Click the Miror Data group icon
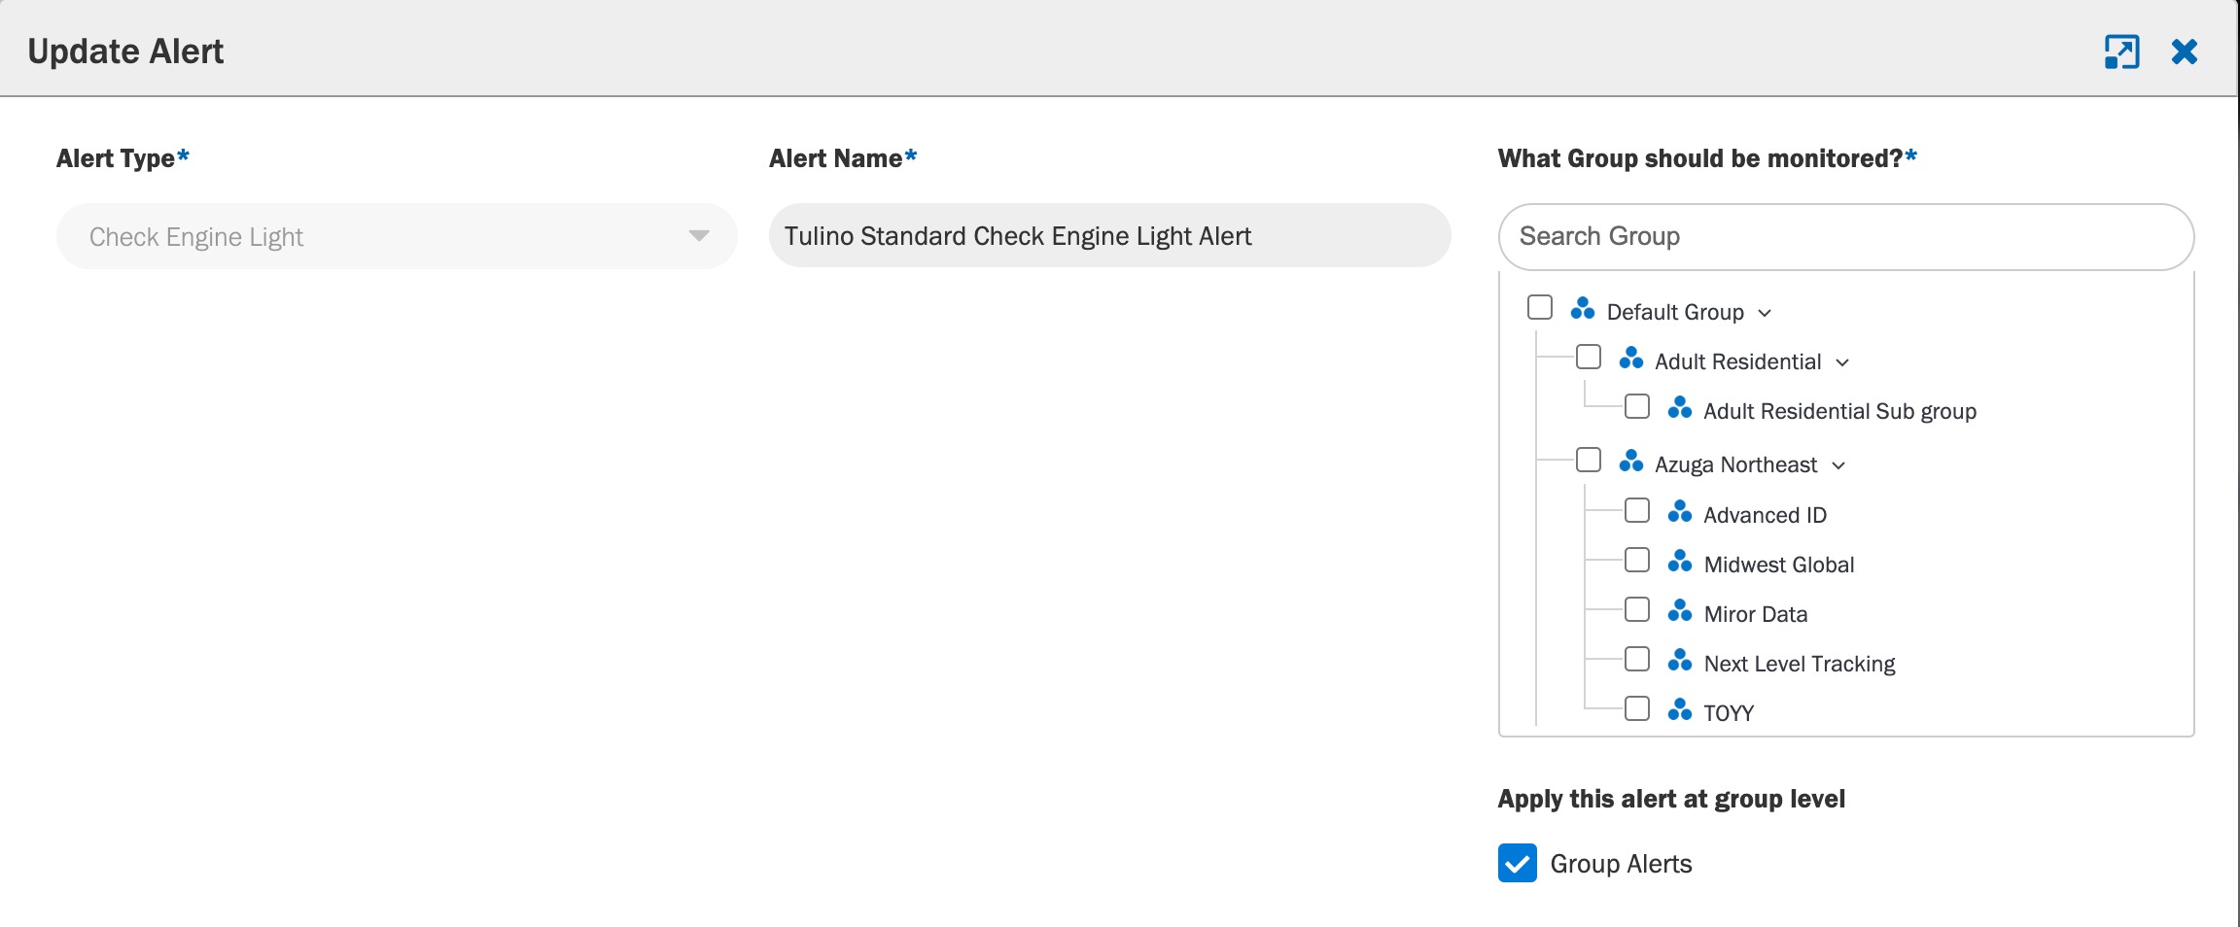The width and height of the screenshot is (2240, 927). click(x=1680, y=611)
